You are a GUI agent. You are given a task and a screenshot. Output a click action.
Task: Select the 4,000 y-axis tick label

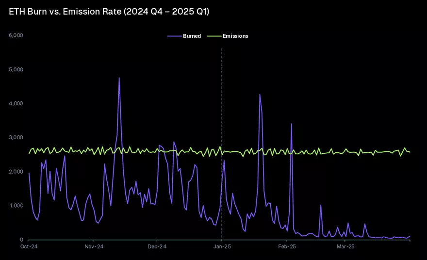pos(16,103)
